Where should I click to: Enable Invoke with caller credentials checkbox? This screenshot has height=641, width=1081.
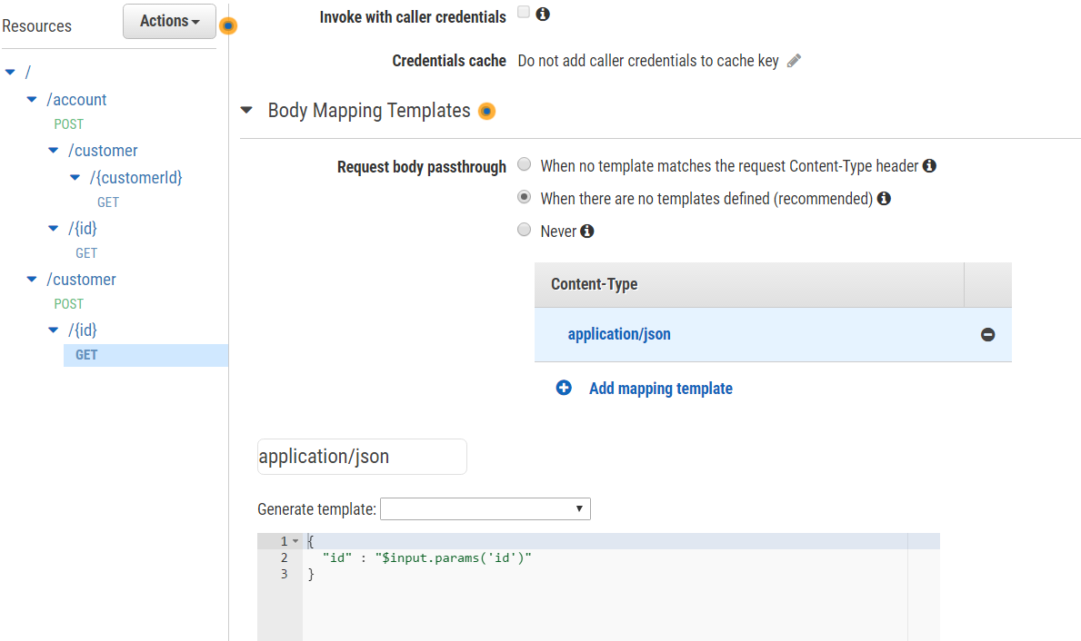click(x=524, y=13)
